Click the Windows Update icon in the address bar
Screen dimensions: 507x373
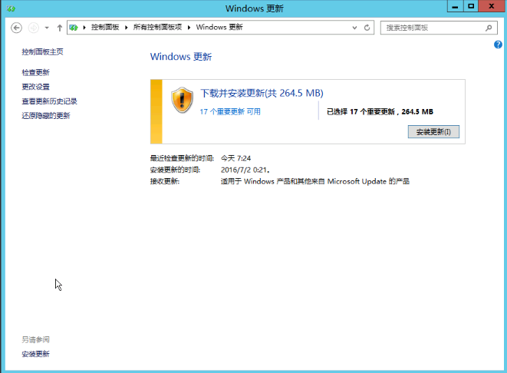tap(74, 28)
